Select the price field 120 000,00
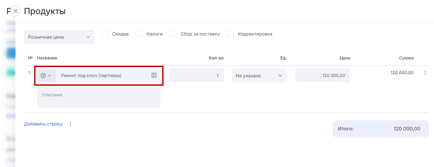Image resolution: width=434 pixels, height=167 pixels. (x=323, y=76)
